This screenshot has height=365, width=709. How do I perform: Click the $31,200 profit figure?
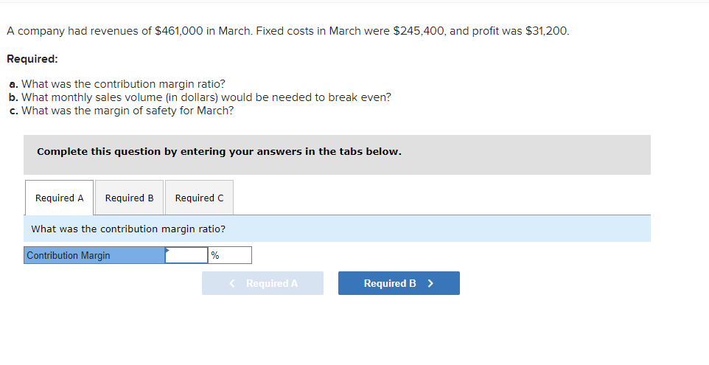point(548,32)
